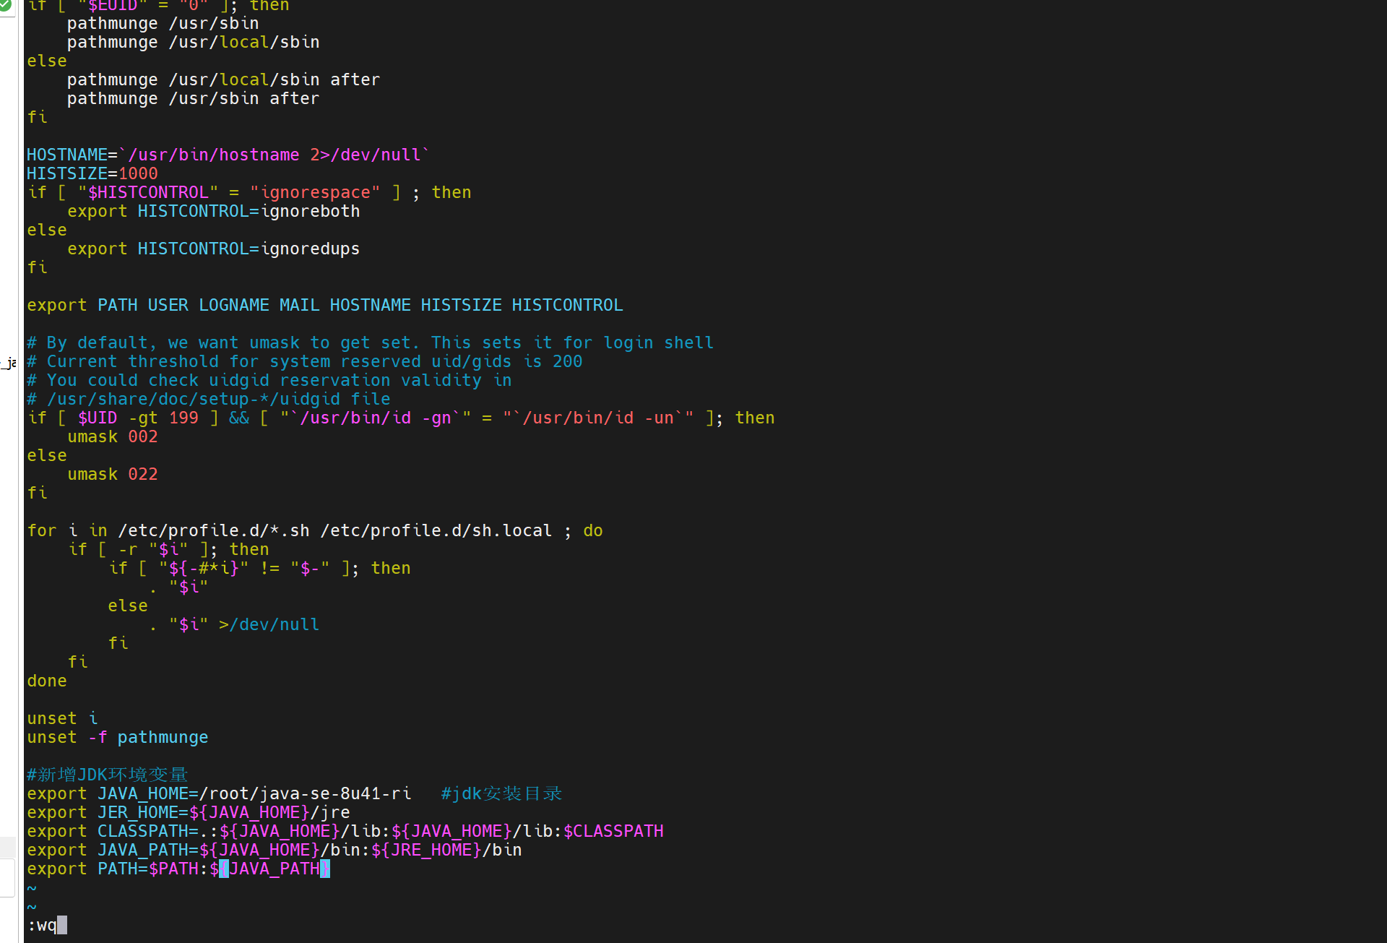1387x943 pixels.
Task: Click on export JAVA_HOME line
Action: click(218, 794)
